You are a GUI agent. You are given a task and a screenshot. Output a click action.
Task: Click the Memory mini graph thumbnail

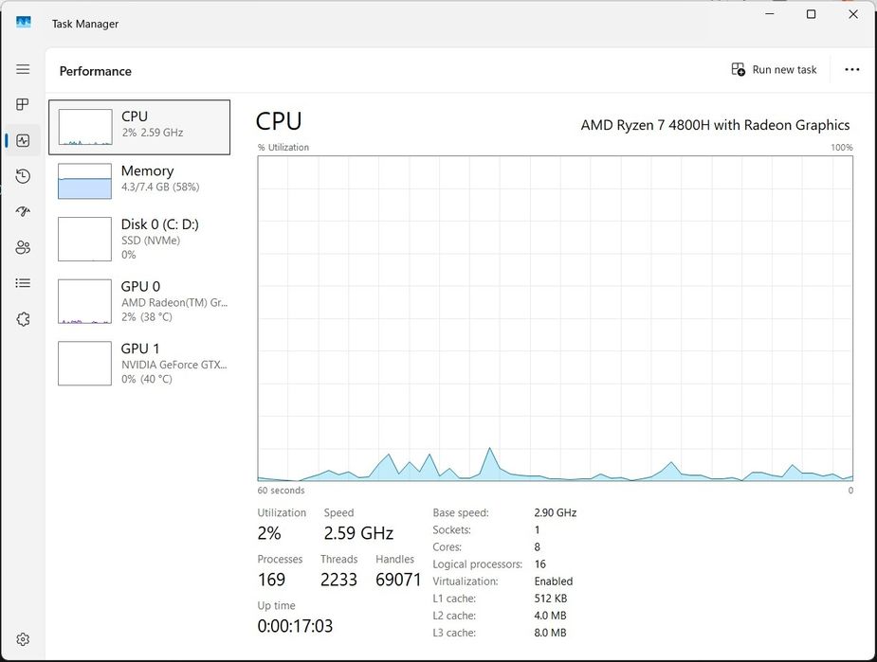coord(85,181)
